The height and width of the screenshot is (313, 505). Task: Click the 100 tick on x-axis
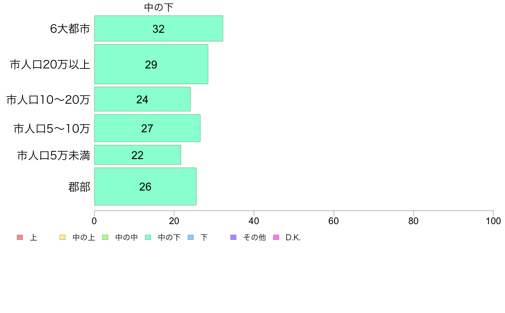[493, 221]
